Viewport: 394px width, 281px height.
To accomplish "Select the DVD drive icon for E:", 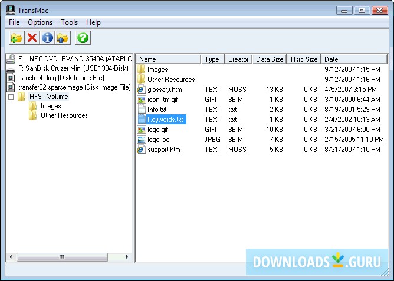I will point(11,59).
